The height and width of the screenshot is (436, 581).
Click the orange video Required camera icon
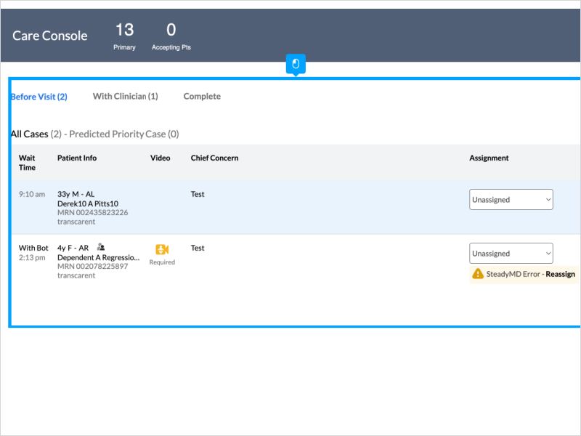point(162,249)
